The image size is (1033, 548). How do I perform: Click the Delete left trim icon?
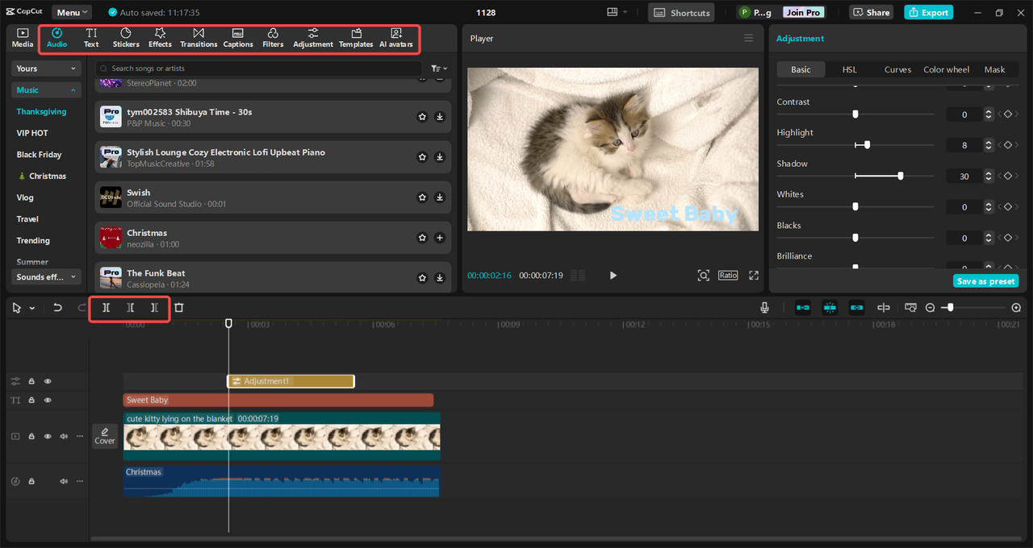point(130,308)
